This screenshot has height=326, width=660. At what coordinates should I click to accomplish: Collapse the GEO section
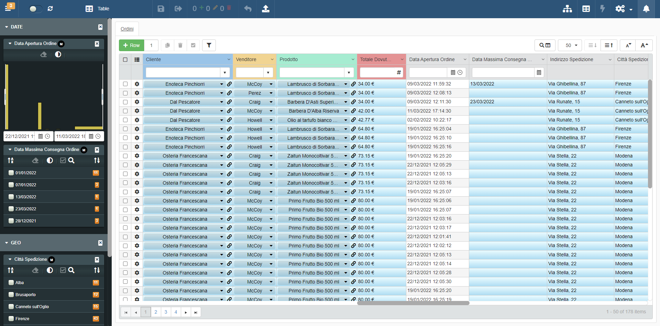[x=7, y=243]
